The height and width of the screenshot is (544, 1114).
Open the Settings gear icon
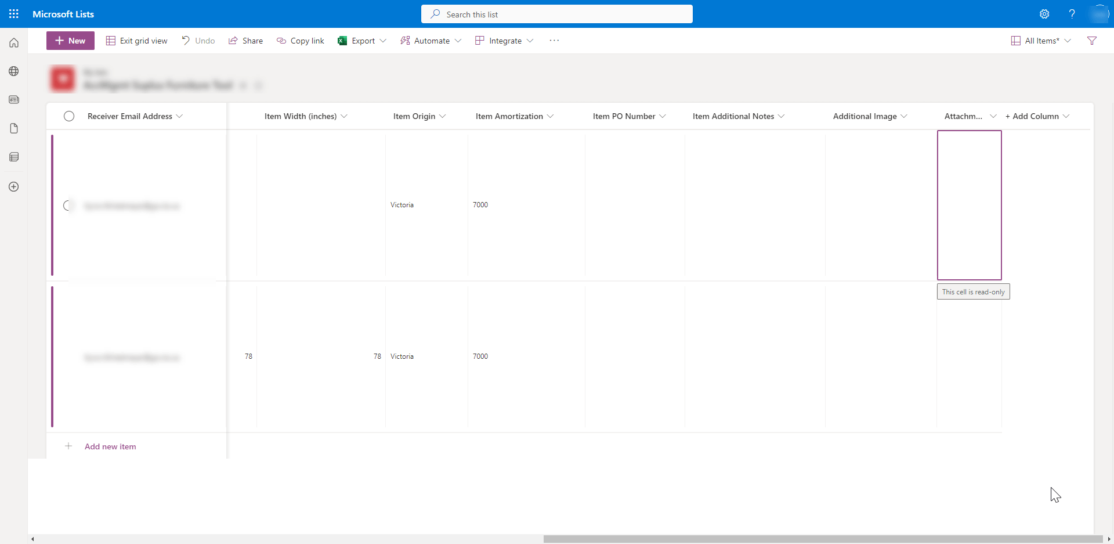(x=1044, y=14)
